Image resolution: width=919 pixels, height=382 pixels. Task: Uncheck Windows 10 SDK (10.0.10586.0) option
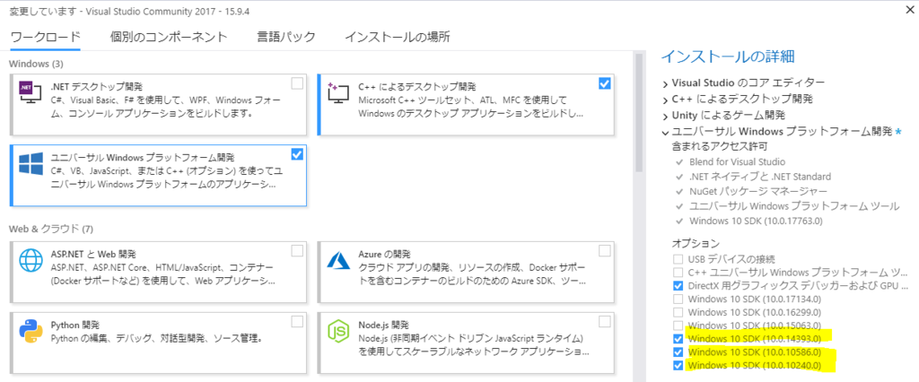678,352
